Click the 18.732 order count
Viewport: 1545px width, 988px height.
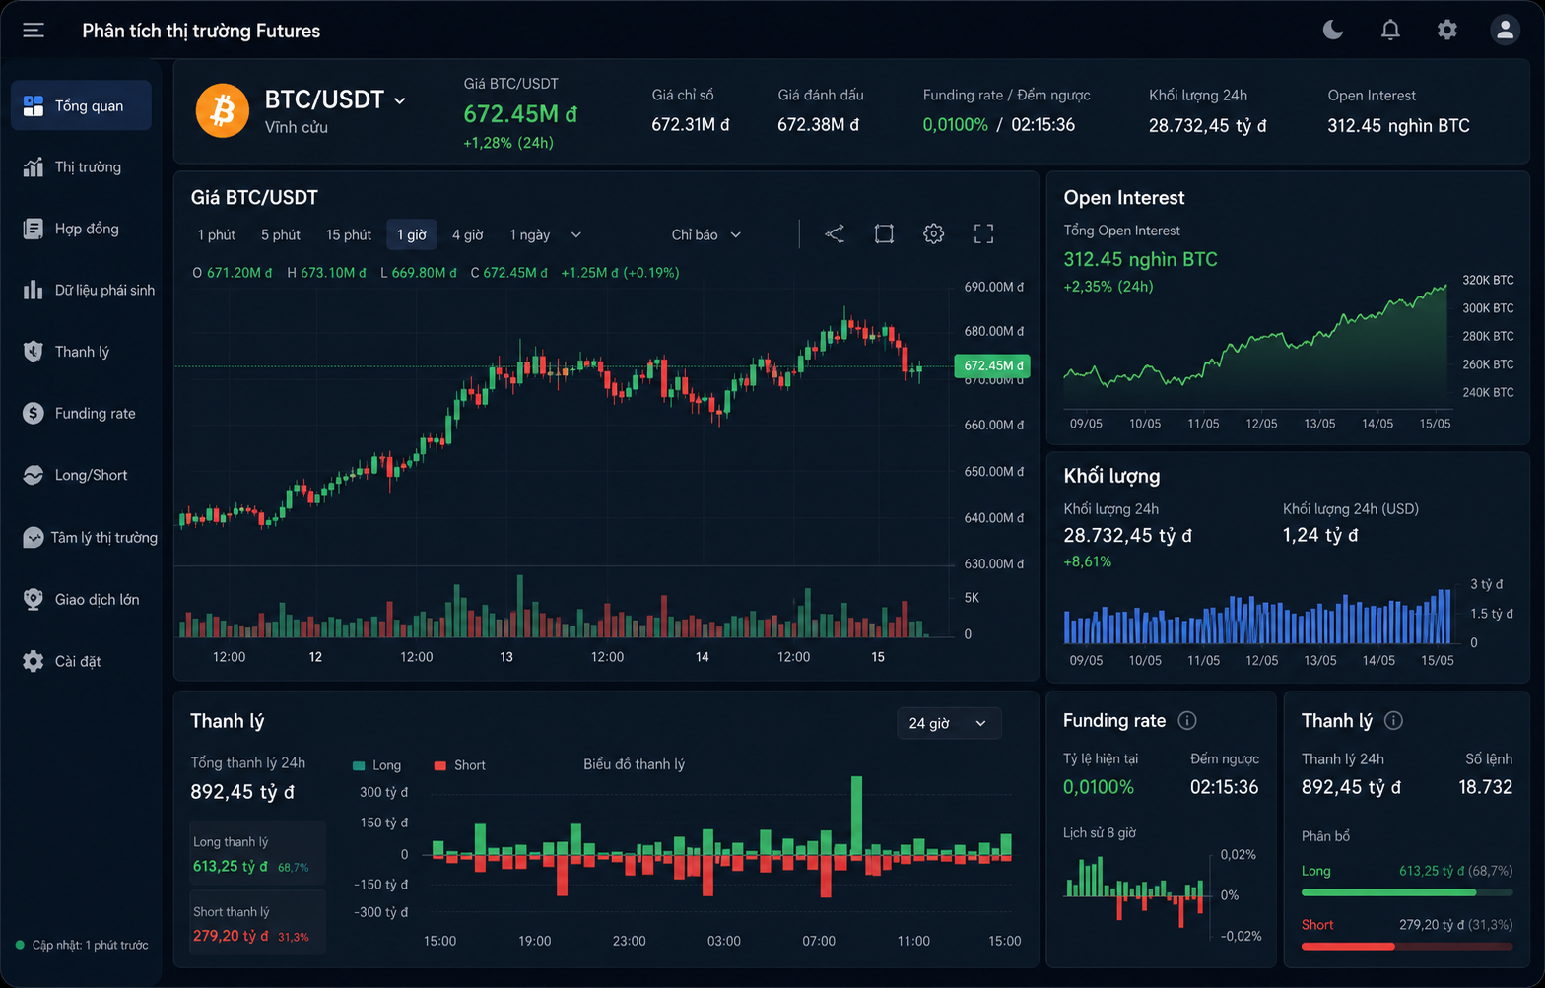pyautogui.click(x=1485, y=787)
